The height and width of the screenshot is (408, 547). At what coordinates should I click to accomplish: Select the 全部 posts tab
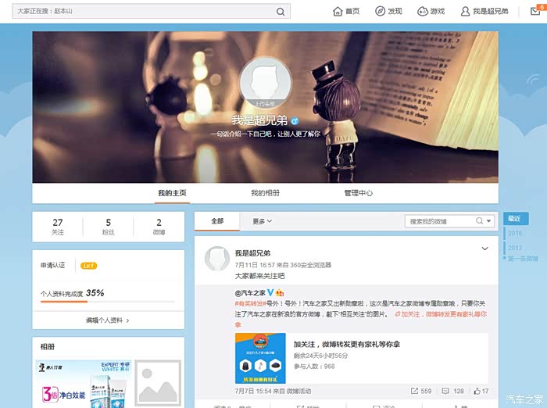click(217, 221)
